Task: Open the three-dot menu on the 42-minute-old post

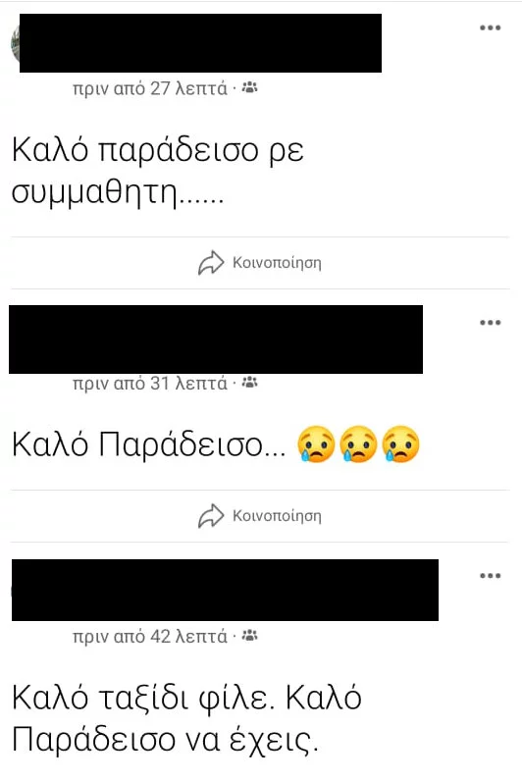Action: (x=491, y=576)
